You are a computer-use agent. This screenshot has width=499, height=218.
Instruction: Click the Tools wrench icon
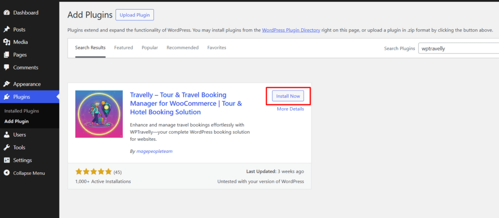click(6, 147)
